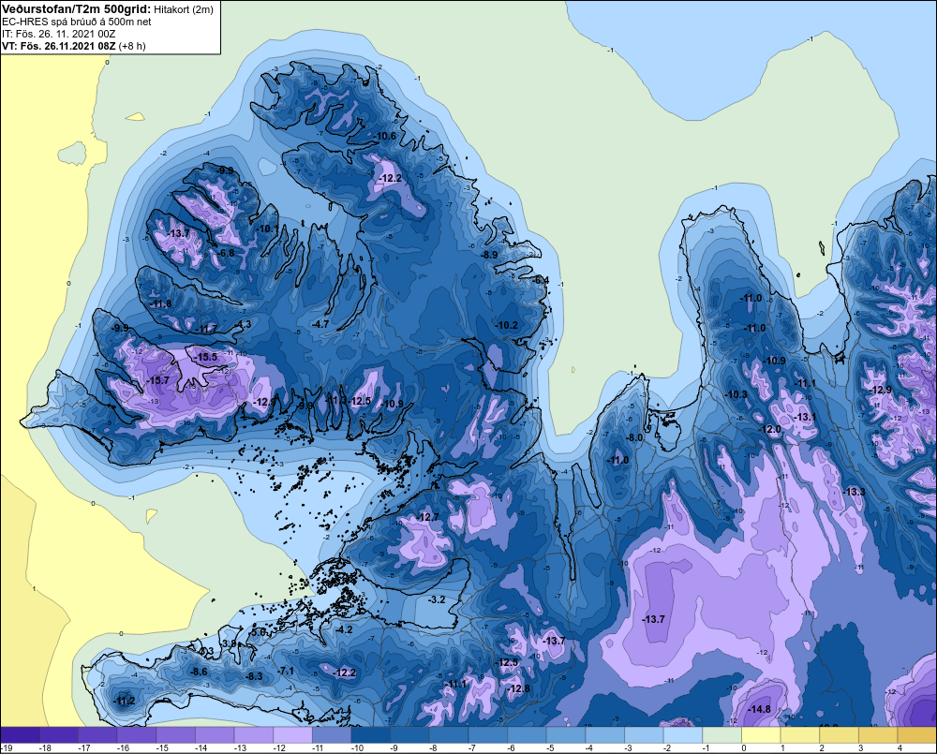Click legend swatch between -16 and -15
Image resolution: width=937 pixels, height=754 pixels.
(138, 735)
